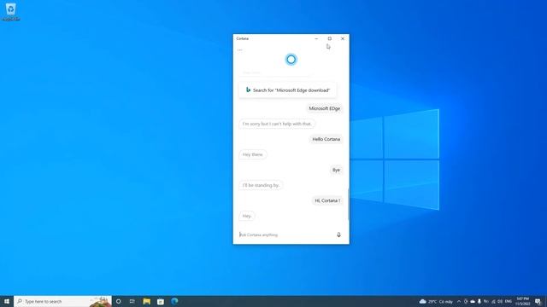The height and width of the screenshot is (307, 547).
Task: Click the "Microsoft EDge" message bubble
Action: click(x=325, y=108)
